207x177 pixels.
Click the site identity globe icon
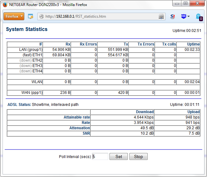pos(41,16)
